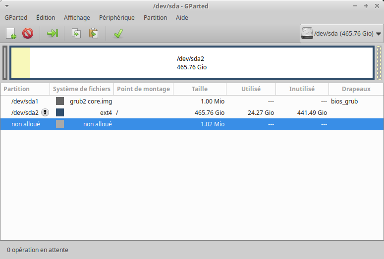Apply all operations with green checkmark

coord(118,33)
